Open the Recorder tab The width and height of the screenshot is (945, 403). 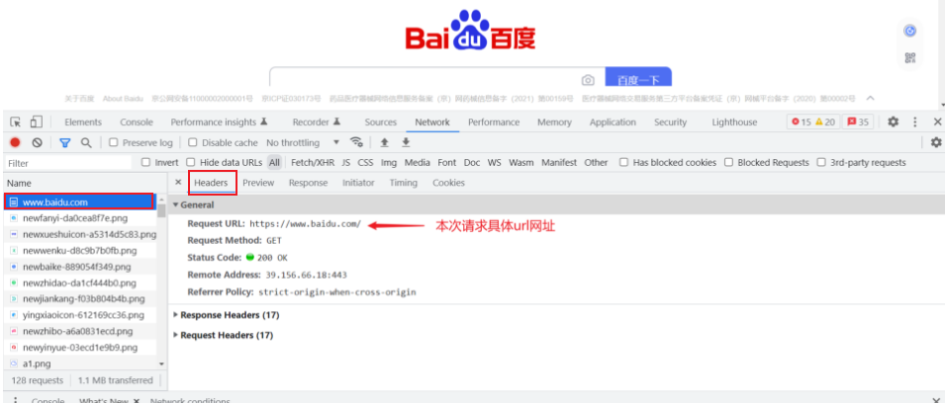click(317, 122)
